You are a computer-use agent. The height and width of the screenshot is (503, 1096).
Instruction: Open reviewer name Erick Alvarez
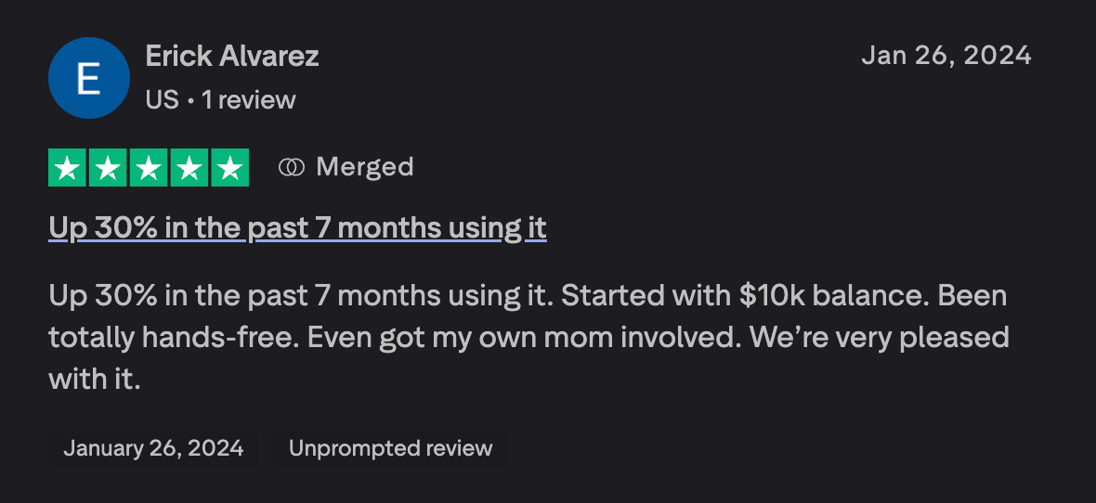click(x=232, y=56)
